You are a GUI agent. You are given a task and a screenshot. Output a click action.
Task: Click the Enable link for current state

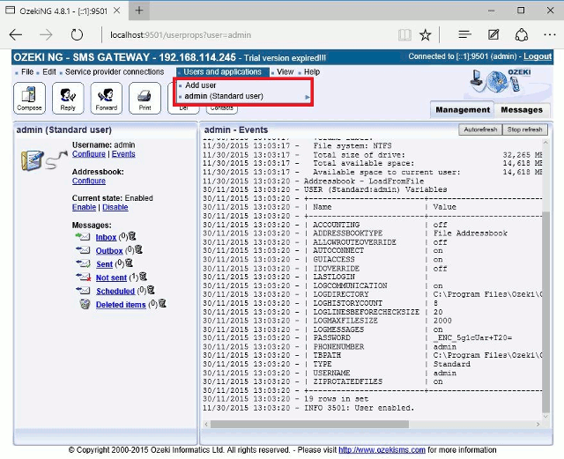[x=84, y=207]
